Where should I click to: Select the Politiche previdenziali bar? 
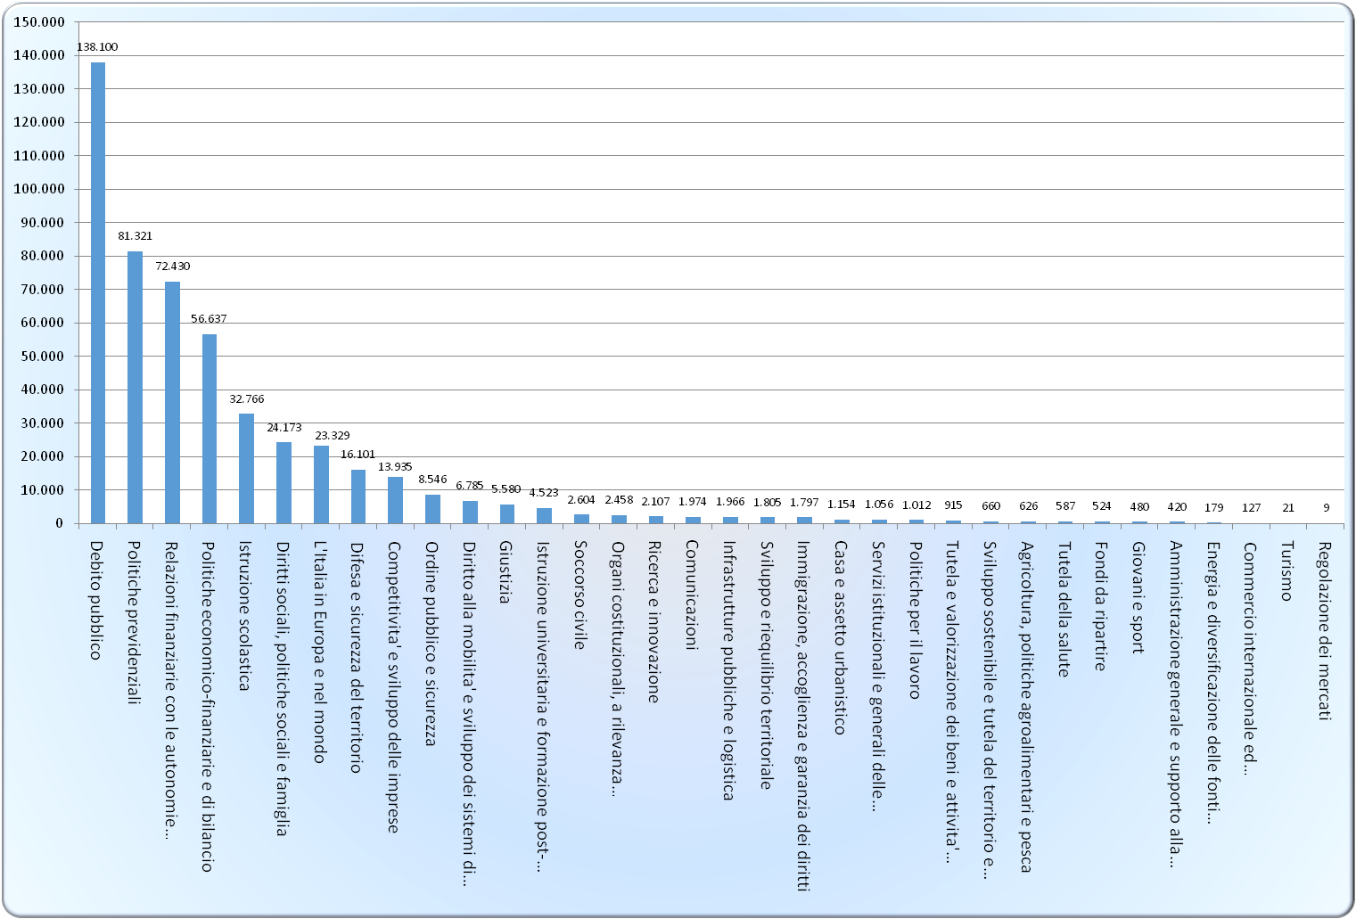pyautogui.click(x=135, y=387)
